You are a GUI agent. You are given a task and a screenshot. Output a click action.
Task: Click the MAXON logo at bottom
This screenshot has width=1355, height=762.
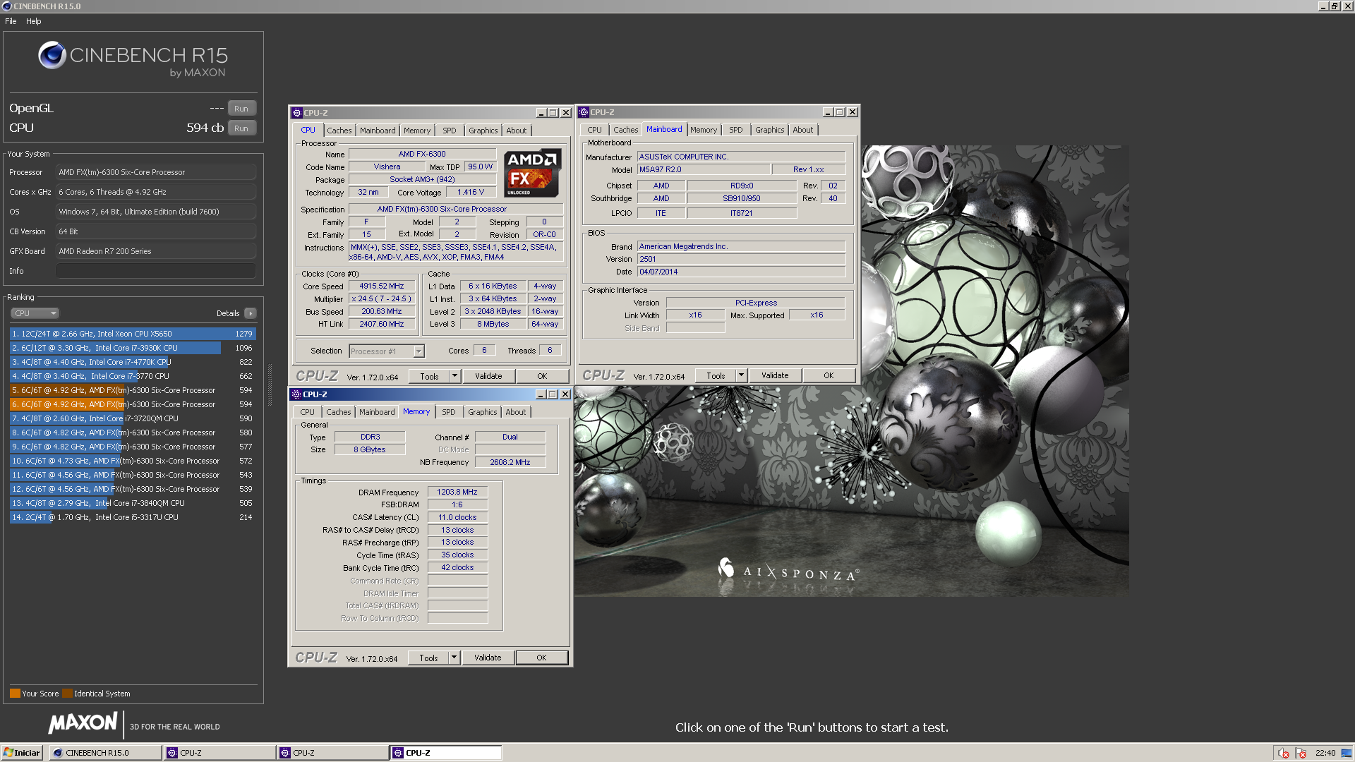point(83,722)
